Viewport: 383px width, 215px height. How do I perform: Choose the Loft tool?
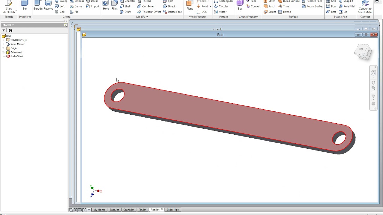60,6
